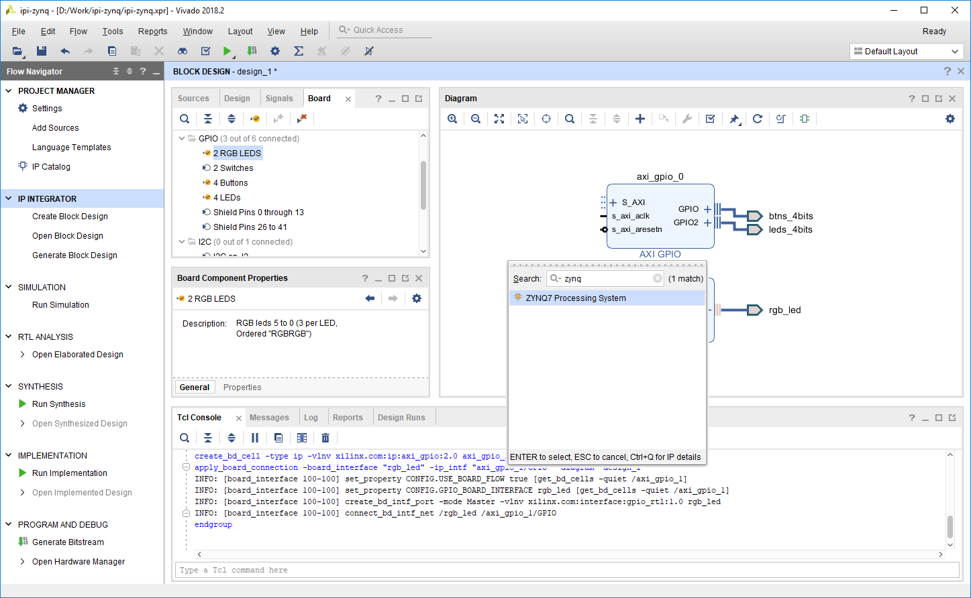Click the binoculars Find icon
This screenshot has width=971, height=598.
(183, 51)
